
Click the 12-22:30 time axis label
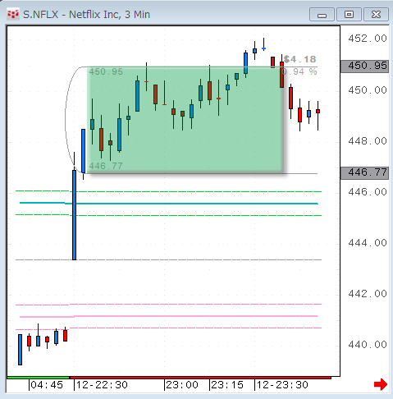(x=102, y=385)
